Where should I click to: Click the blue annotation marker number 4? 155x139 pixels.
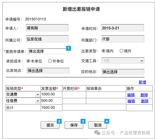tap(107, 121)
